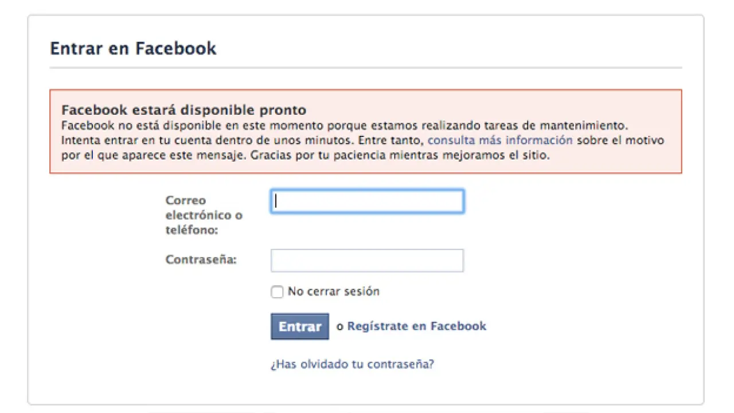Viewport: 734px width, 413px height.
Task: Click the No cerrar sesión label text
Action: click(334, 291)
